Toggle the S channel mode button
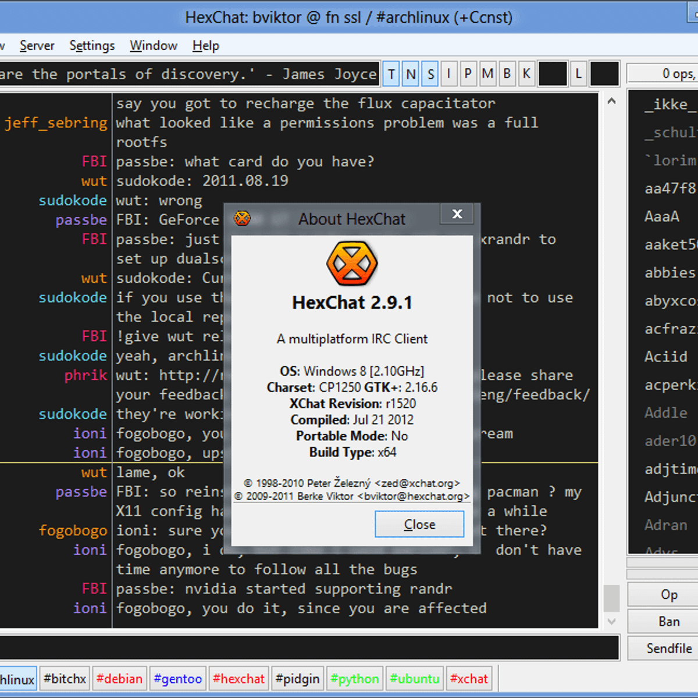 (x=430, y=74)
